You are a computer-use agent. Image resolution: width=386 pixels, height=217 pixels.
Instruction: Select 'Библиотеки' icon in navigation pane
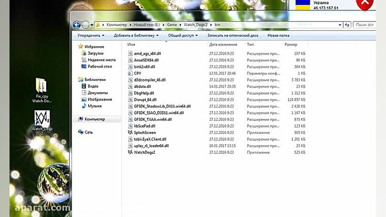81,79
